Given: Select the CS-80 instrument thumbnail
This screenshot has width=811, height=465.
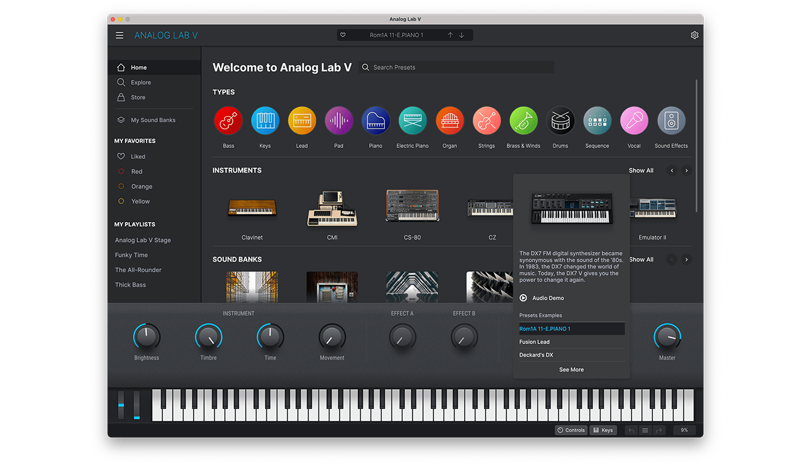Looking at the screenshot, I should pos(412,205).
